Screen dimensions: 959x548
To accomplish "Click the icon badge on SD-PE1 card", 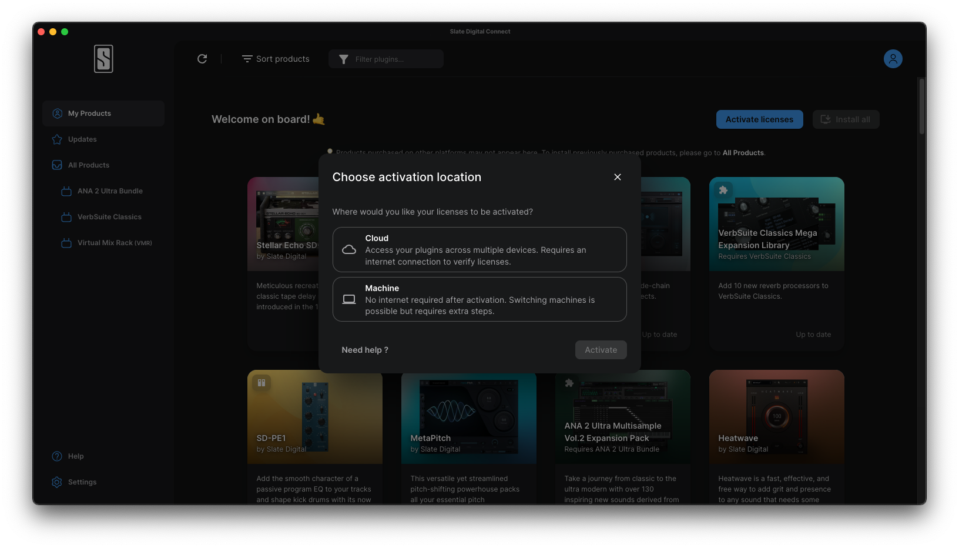I will point(261,383).
